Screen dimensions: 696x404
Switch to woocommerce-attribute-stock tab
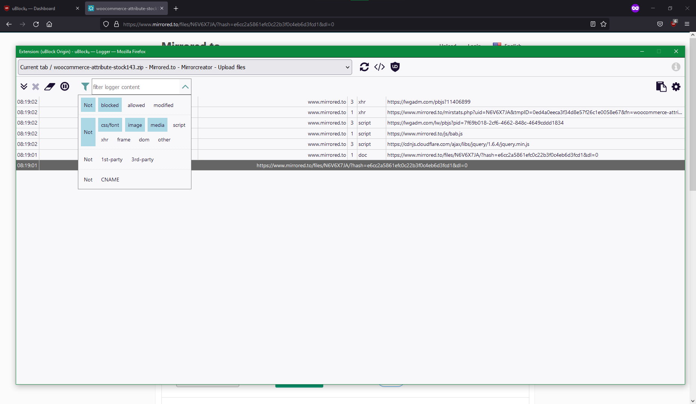[126, 8]
